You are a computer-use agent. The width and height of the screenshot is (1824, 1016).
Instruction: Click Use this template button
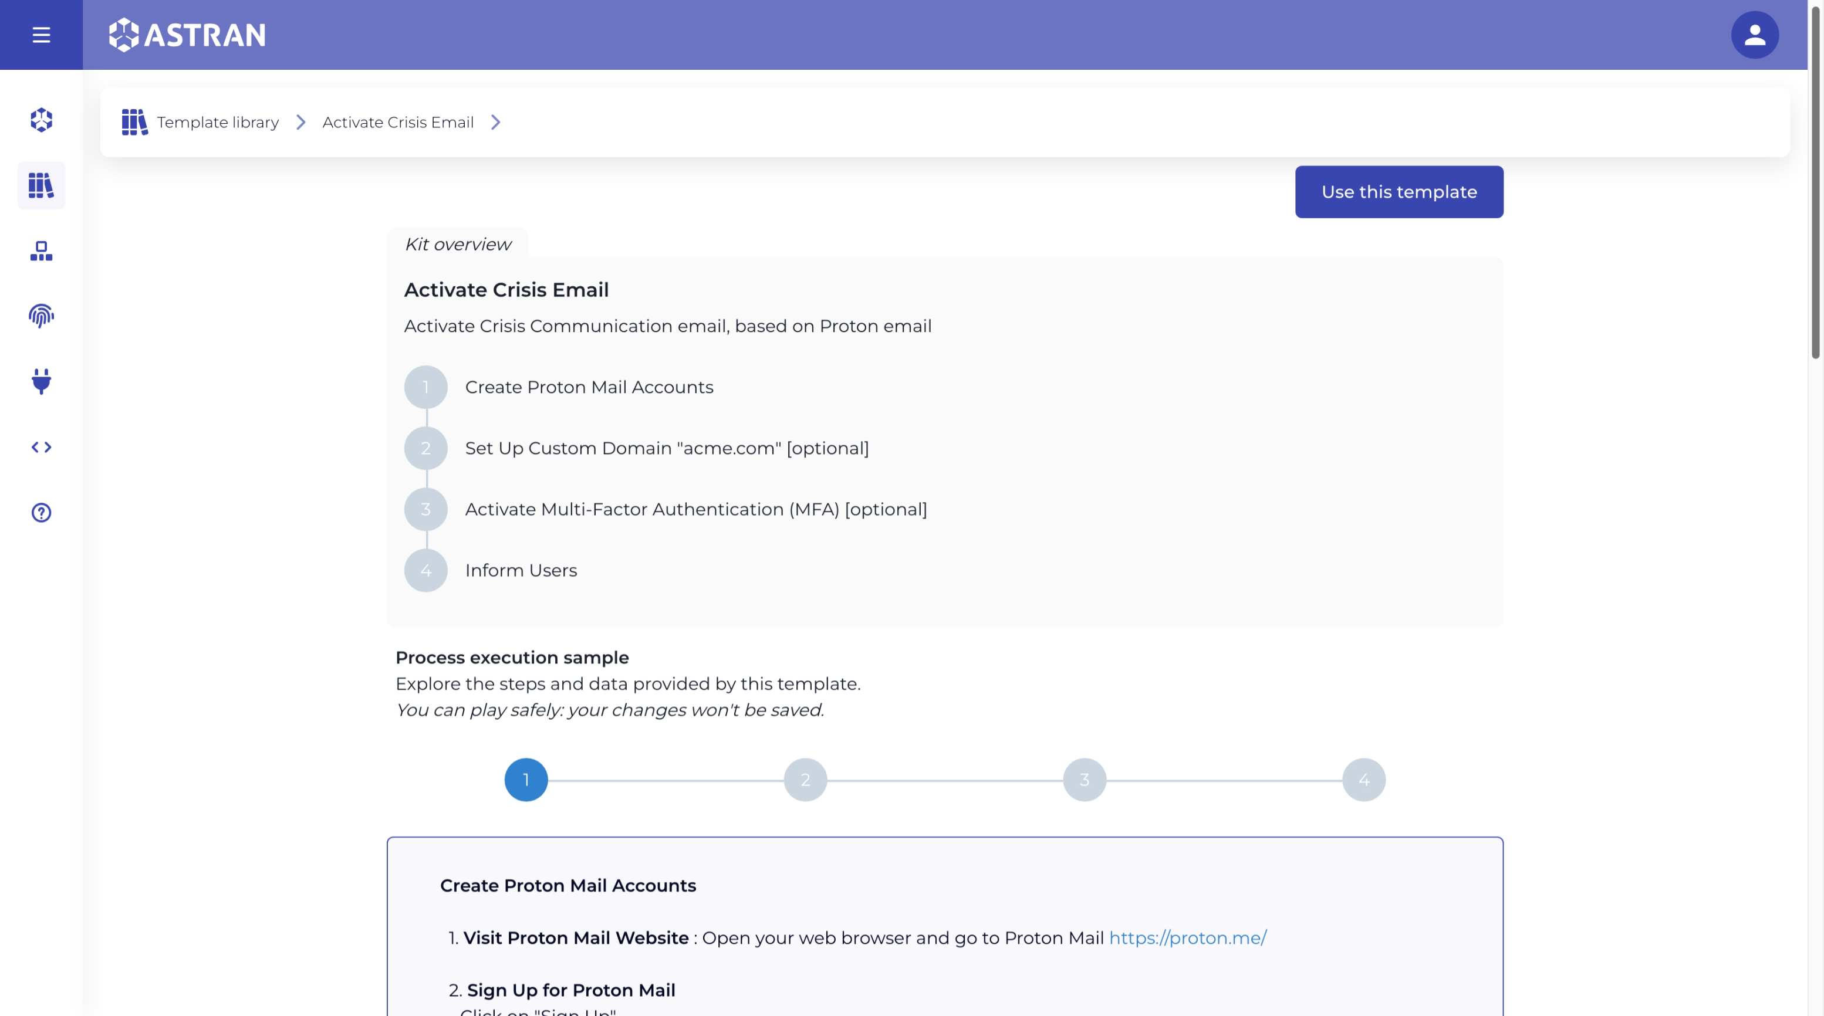(x=1399, y=192)
